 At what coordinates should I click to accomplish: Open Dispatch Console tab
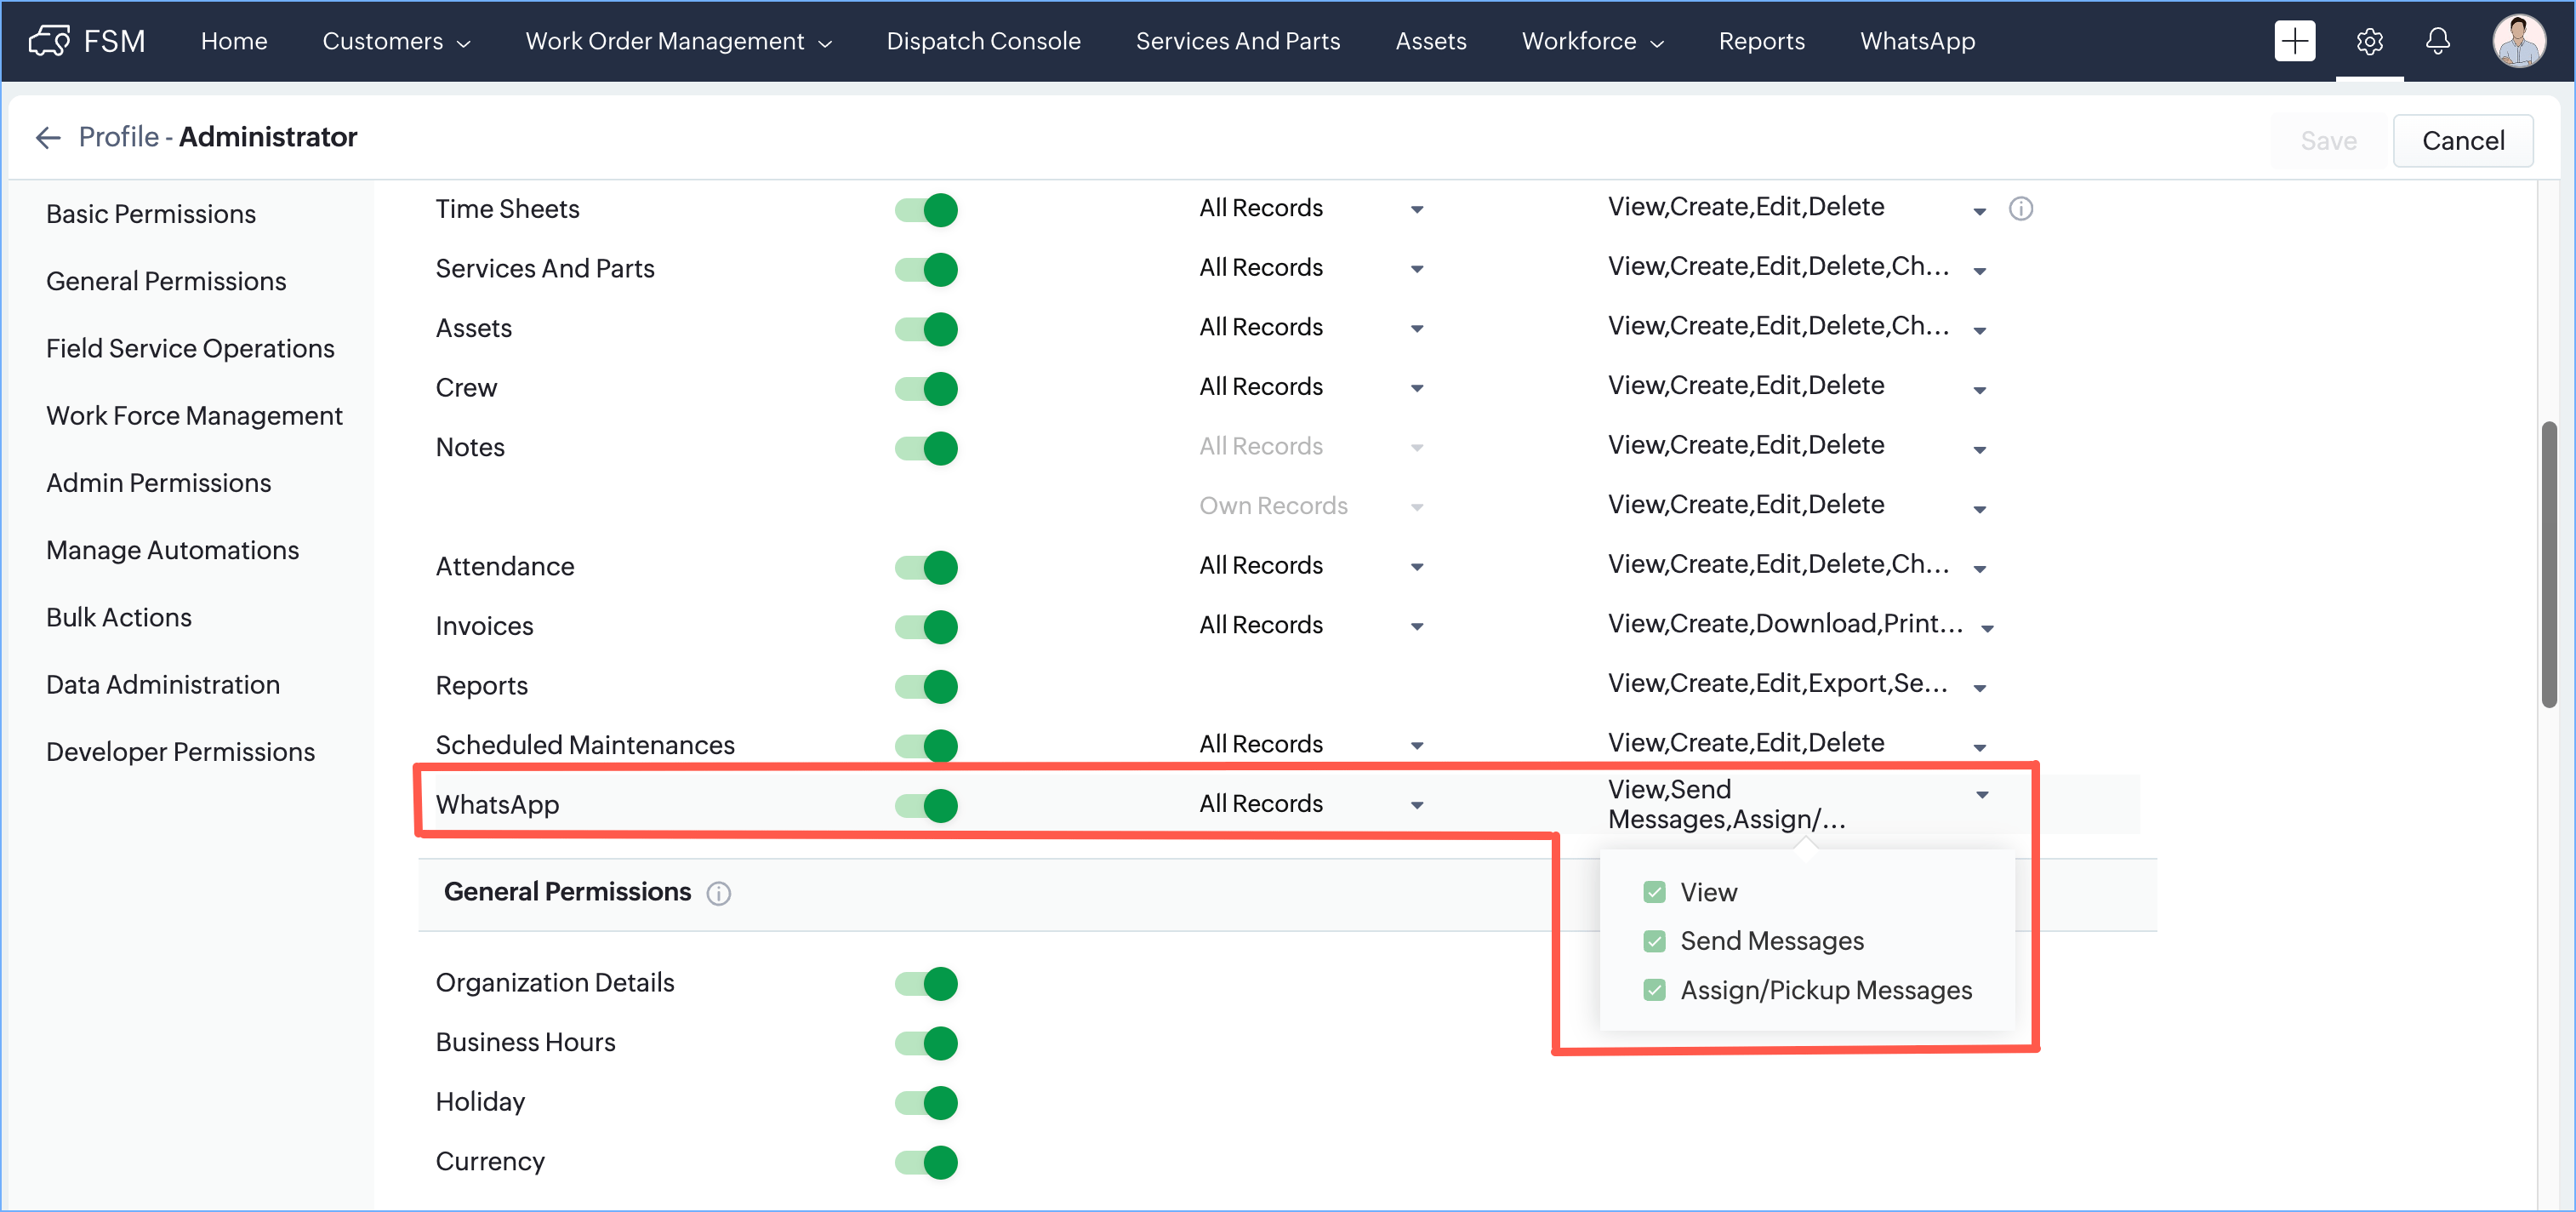[x=983, y=41]
